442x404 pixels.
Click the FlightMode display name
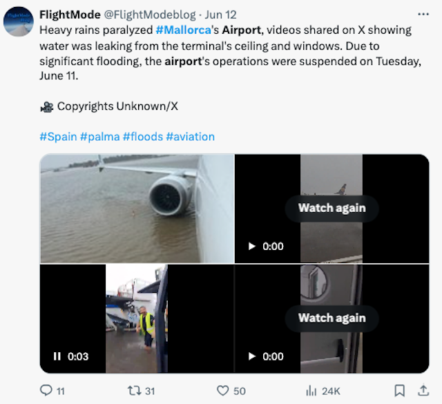(x=70, y=15)
